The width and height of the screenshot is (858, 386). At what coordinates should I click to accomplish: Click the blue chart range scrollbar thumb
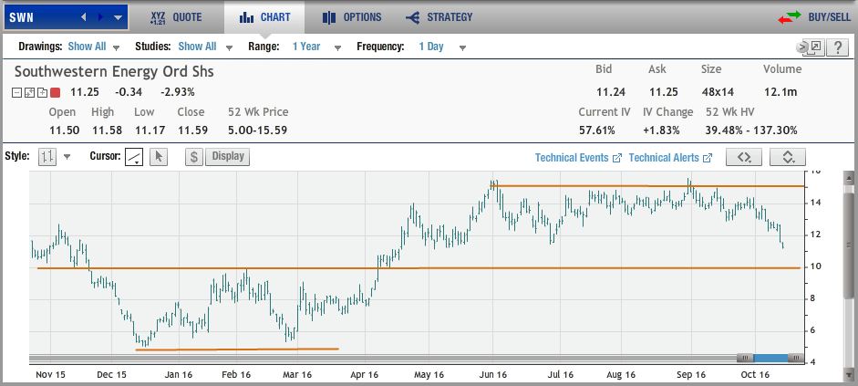pos(770,358)
